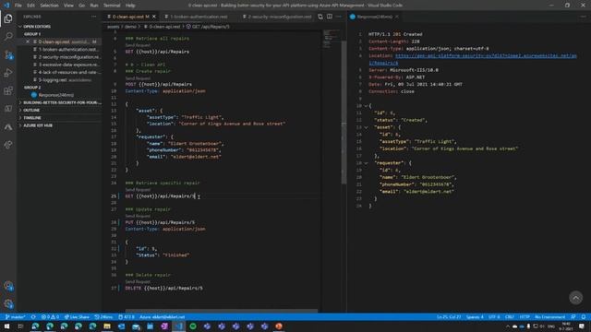Open the Source Control view

(8, 55)
